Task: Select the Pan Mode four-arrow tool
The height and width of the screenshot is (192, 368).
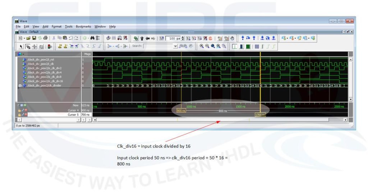Action: 34,47
